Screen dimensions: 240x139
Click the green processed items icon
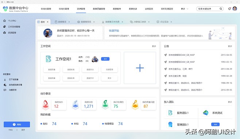(105, 104)
